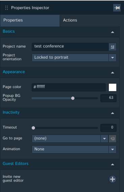Viewport: 124px width, 192px height.
Task: Open the Animation dropdown
Action: tap(74, 149)
